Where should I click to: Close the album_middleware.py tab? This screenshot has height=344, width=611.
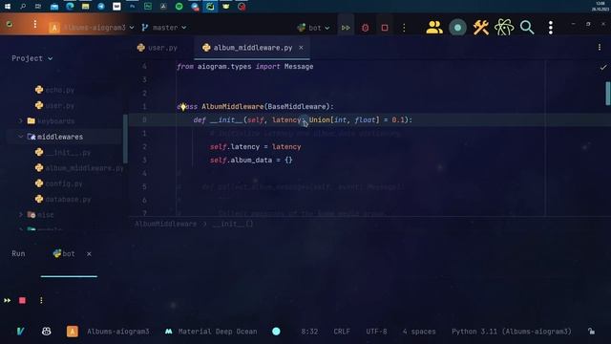point(301,47)
